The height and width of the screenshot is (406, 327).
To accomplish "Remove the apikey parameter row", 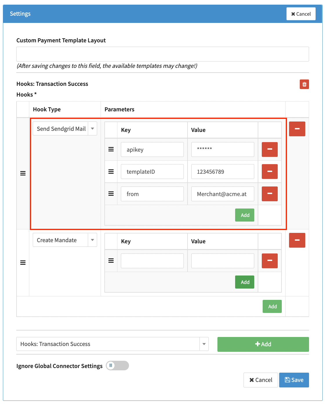I will click(269, 149).
